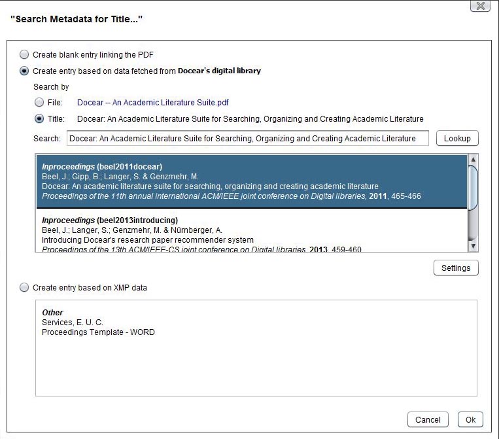Select 'Create entry based on data fetched' radio

point(24,71)
